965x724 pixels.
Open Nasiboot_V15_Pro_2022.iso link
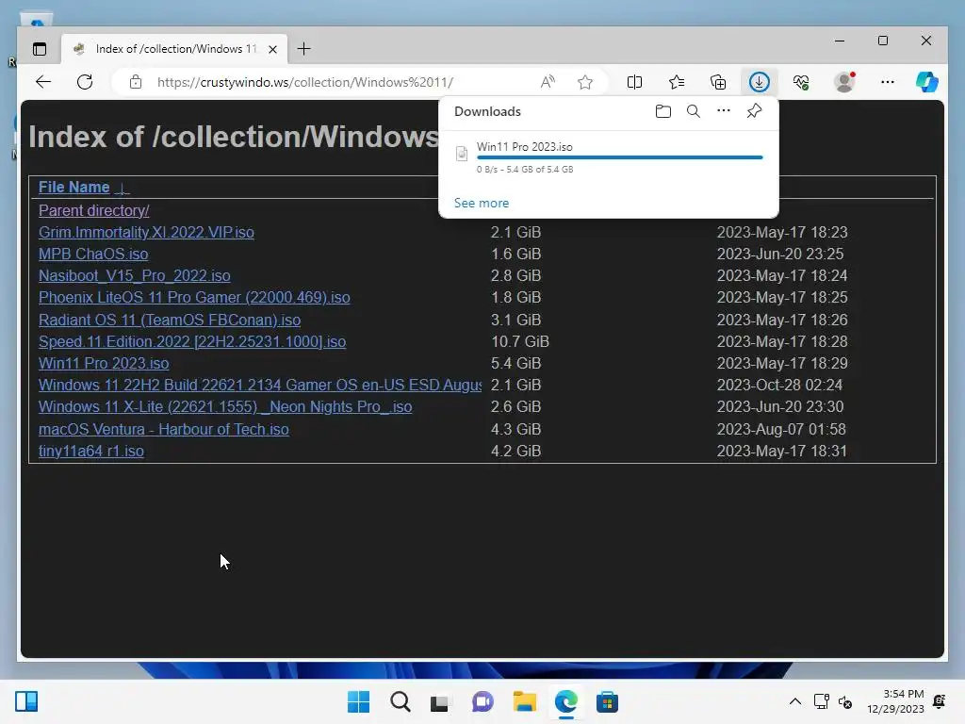134,276
